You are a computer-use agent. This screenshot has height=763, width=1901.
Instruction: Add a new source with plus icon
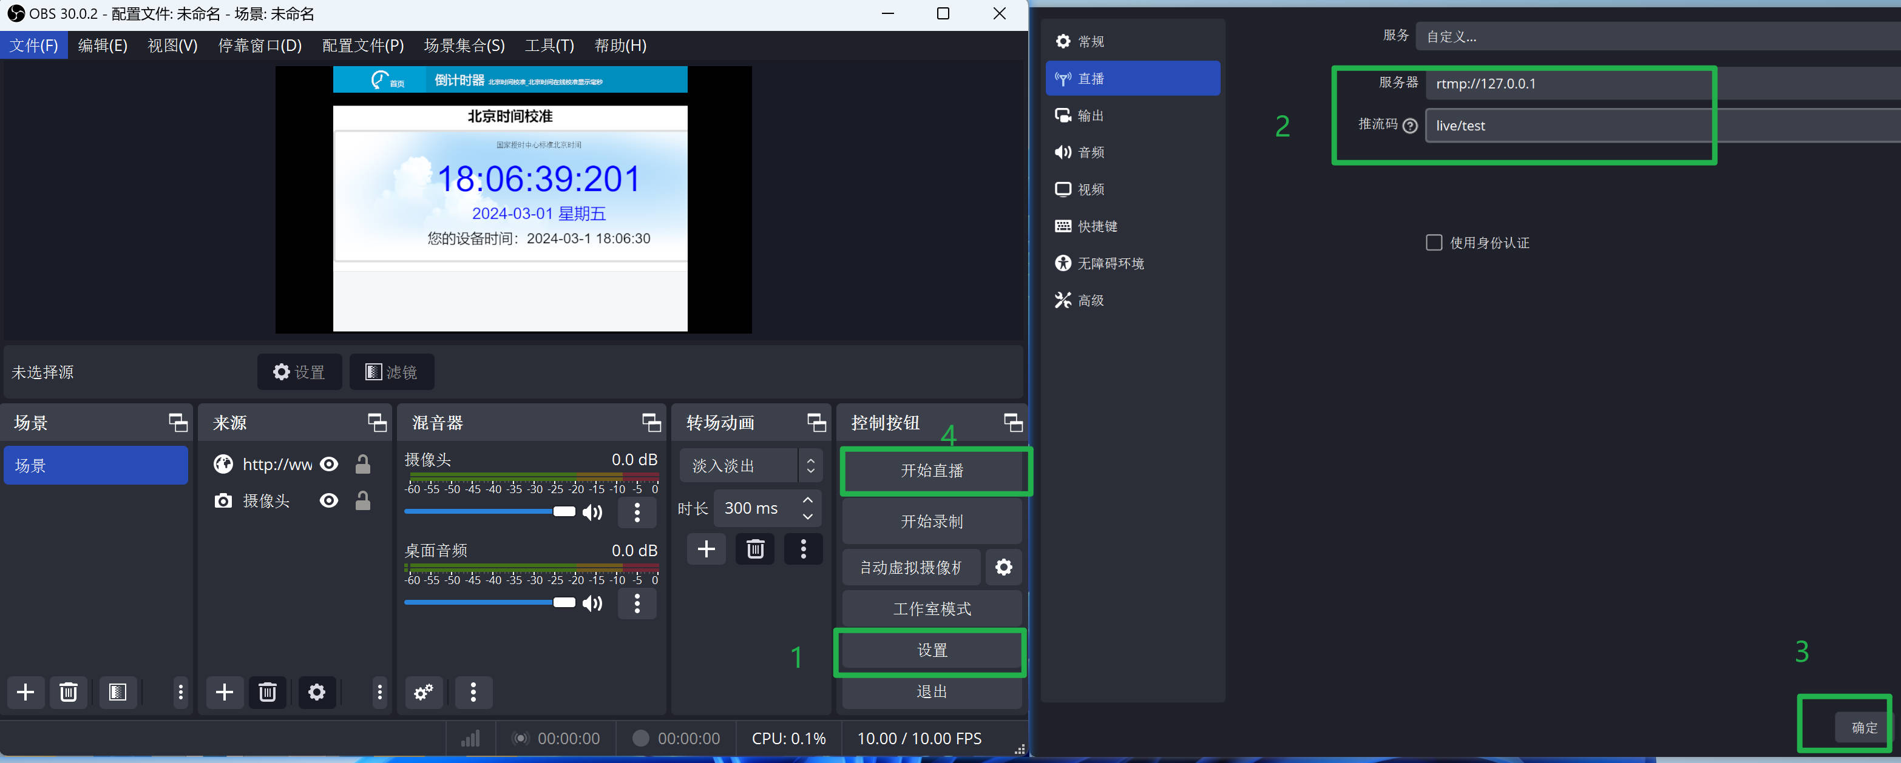(x=225, y=692)
